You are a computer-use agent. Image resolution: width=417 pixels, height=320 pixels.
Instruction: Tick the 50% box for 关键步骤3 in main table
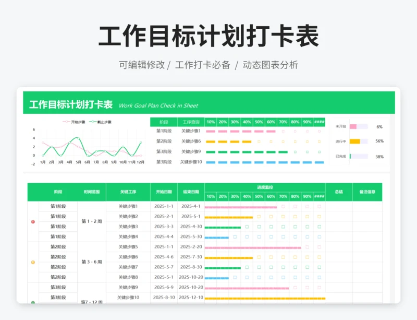point(259,227)
